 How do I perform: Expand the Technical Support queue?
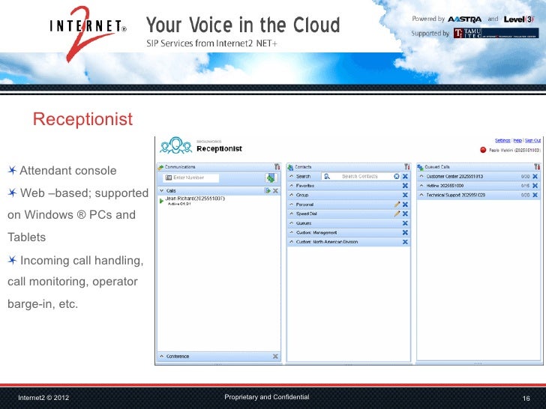[421, 195]
